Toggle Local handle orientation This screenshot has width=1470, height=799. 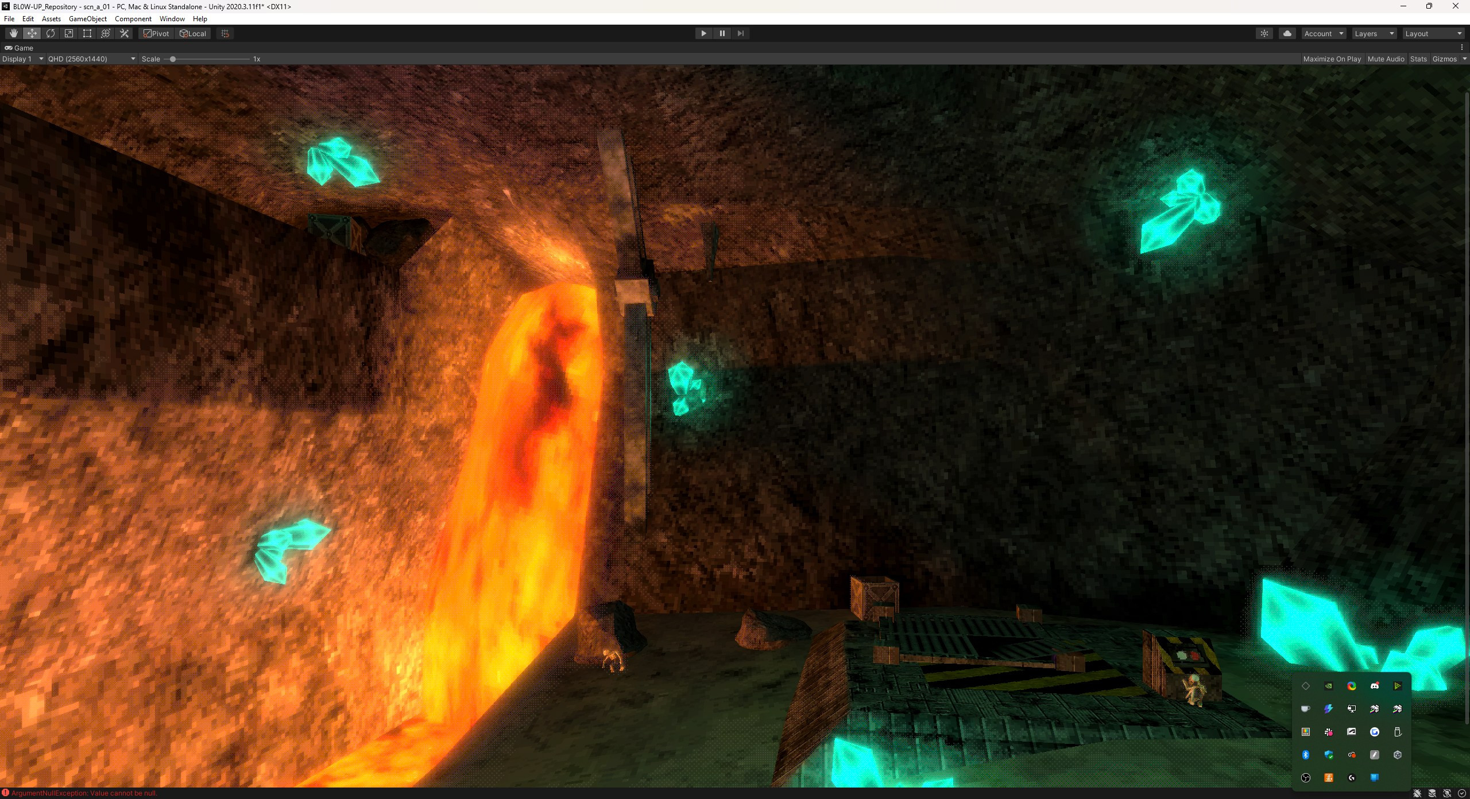(192, 33)
